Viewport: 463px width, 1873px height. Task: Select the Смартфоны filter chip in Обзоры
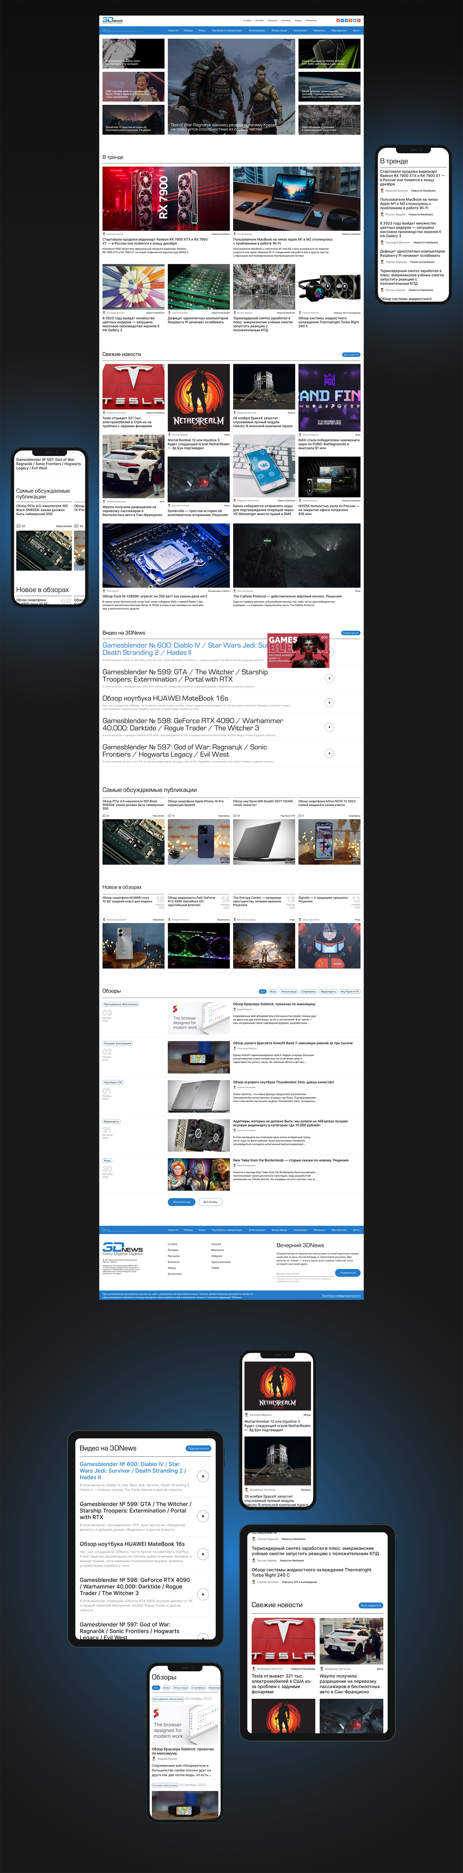(x=309, y=991)
